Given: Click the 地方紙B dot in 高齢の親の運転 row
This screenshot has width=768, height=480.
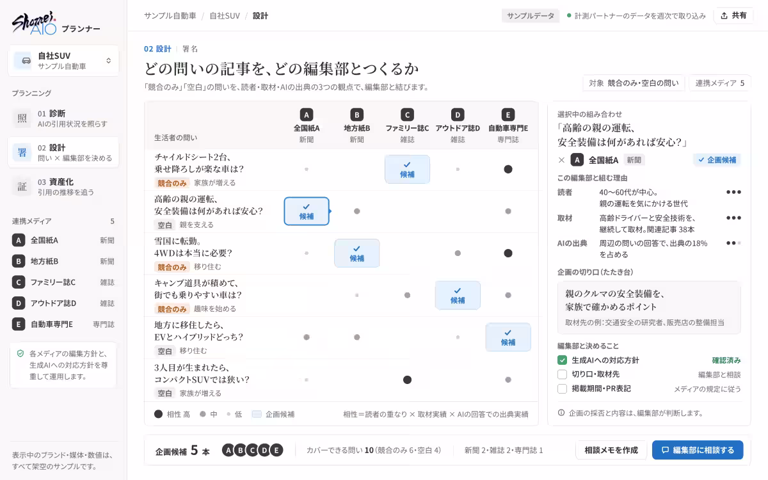Looking at the screenshot, I should click(x=357, y=211).
